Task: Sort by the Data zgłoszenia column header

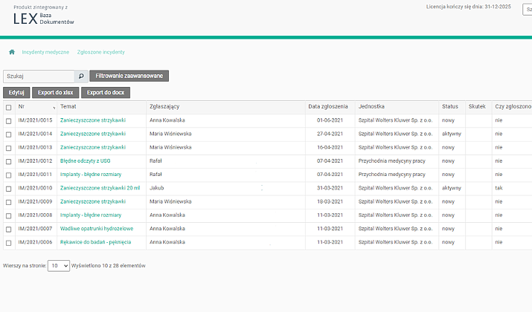Action: coord(328,107)
